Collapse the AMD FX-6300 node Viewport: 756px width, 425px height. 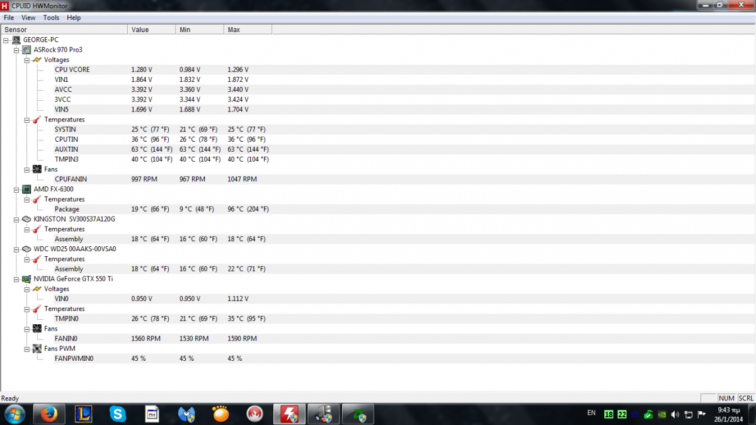[16, 189]
